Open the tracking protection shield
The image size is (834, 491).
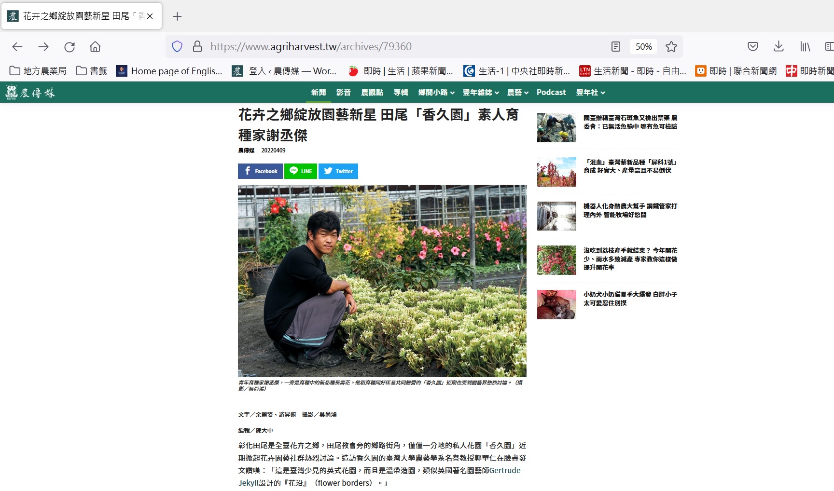tap(177, 47)
